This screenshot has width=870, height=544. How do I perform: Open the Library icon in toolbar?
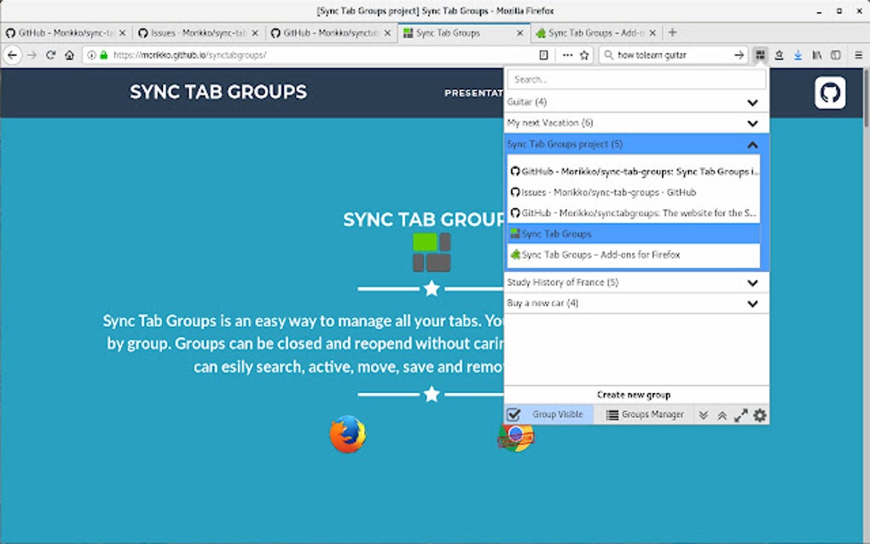coord(817,55)
